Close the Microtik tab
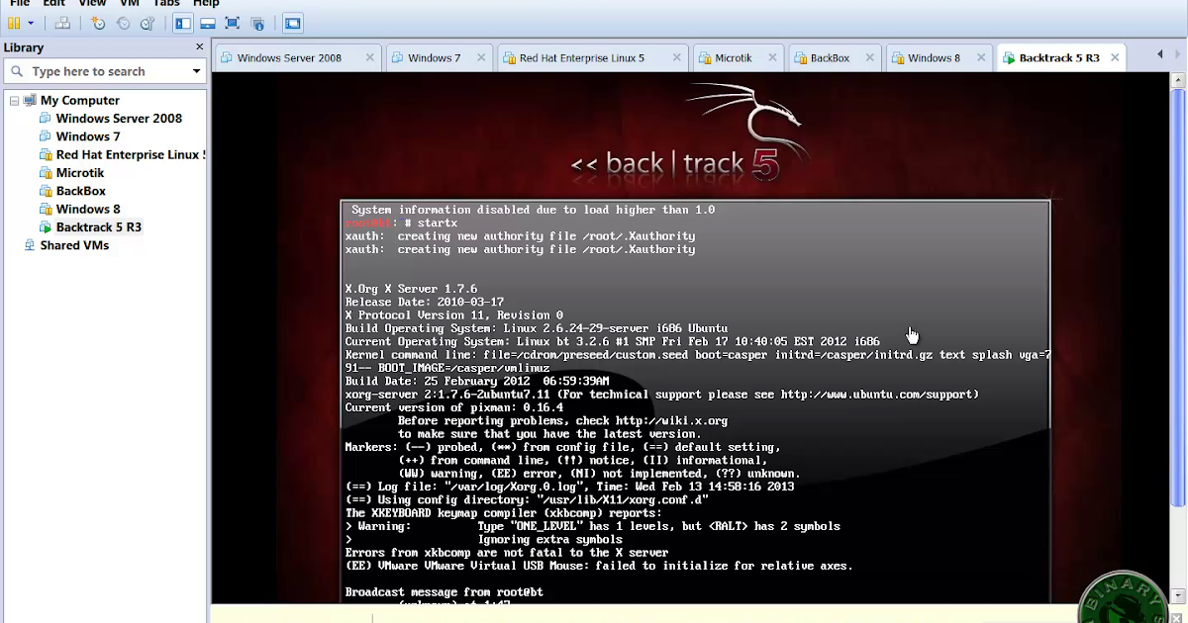The height and width of the screenshot is (623, 1188). [774, 58]
